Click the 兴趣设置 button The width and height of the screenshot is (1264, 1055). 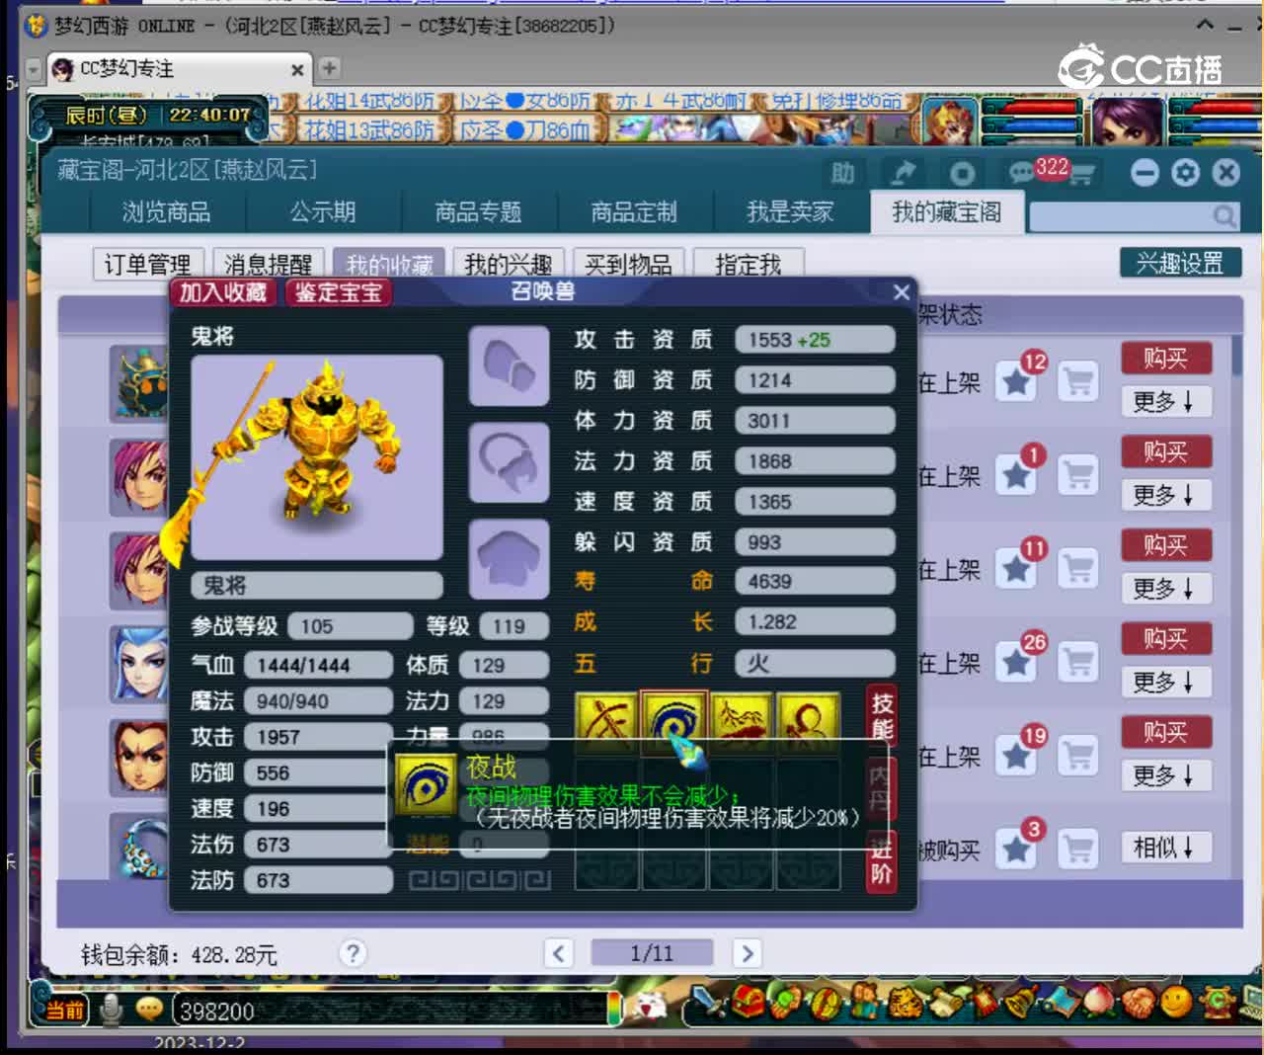pos(1180,263)
